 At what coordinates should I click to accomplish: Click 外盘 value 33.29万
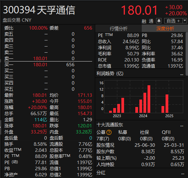click(39, 132)
